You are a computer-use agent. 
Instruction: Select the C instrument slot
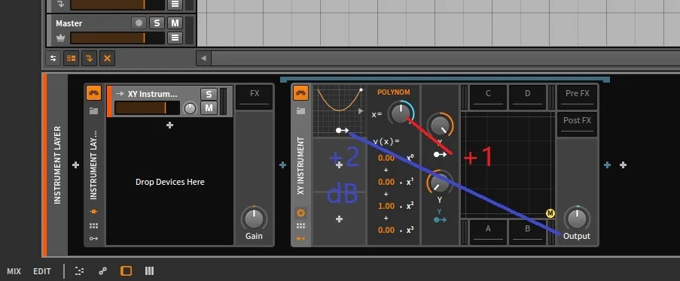point(488,98)
